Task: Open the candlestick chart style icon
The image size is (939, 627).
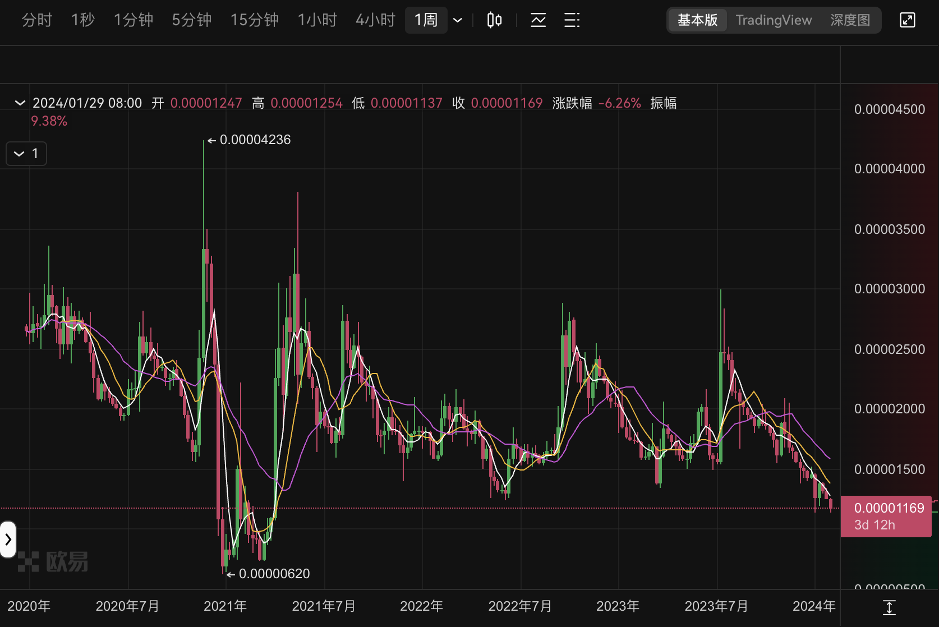Action: 494,20
